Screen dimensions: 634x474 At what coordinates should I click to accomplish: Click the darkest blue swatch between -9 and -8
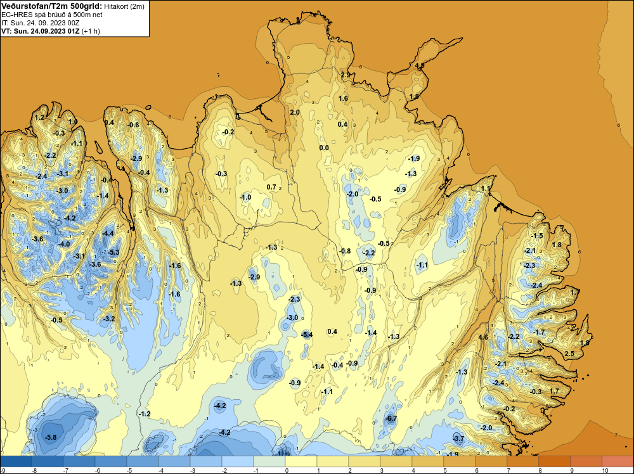16,461
